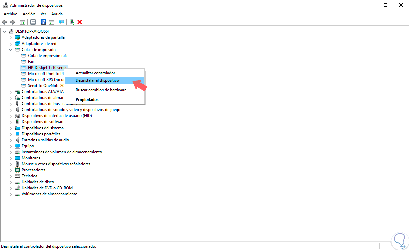Toggle the show/hide action pane icon

51,22
